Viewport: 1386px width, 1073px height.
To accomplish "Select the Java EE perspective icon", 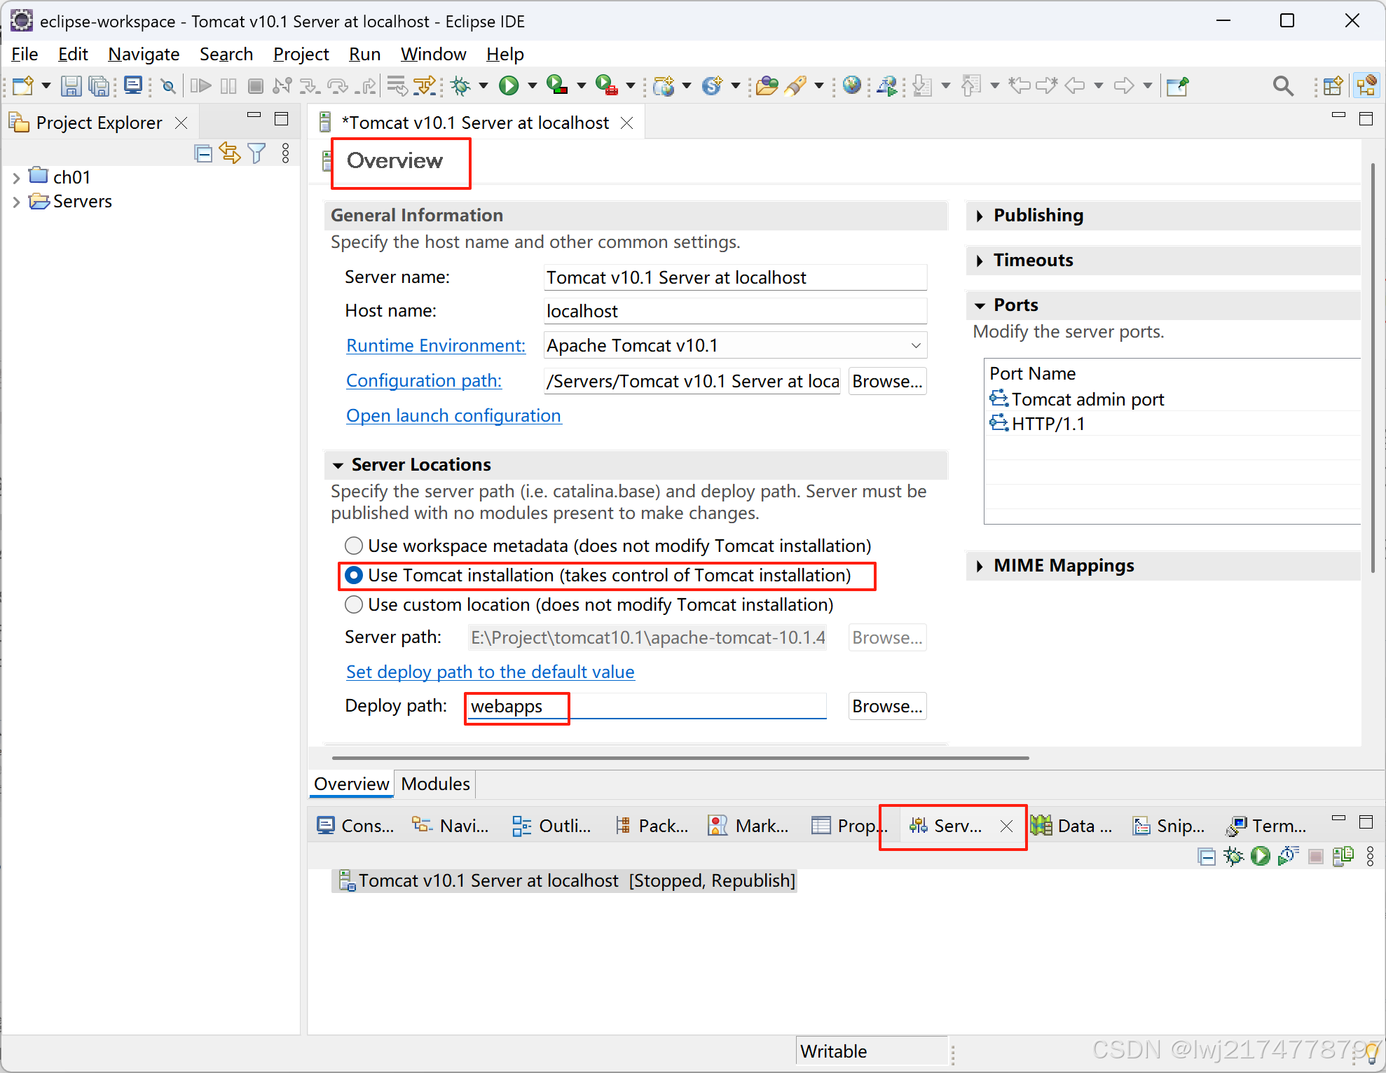I will click(1366, 85).
